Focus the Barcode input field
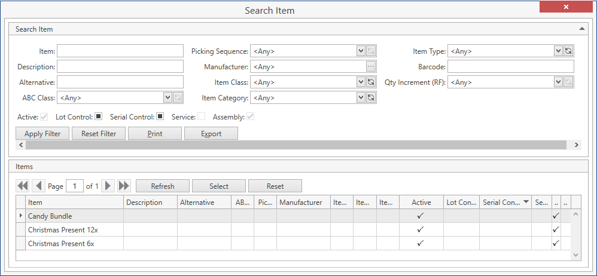 click(x=510, y=66)
